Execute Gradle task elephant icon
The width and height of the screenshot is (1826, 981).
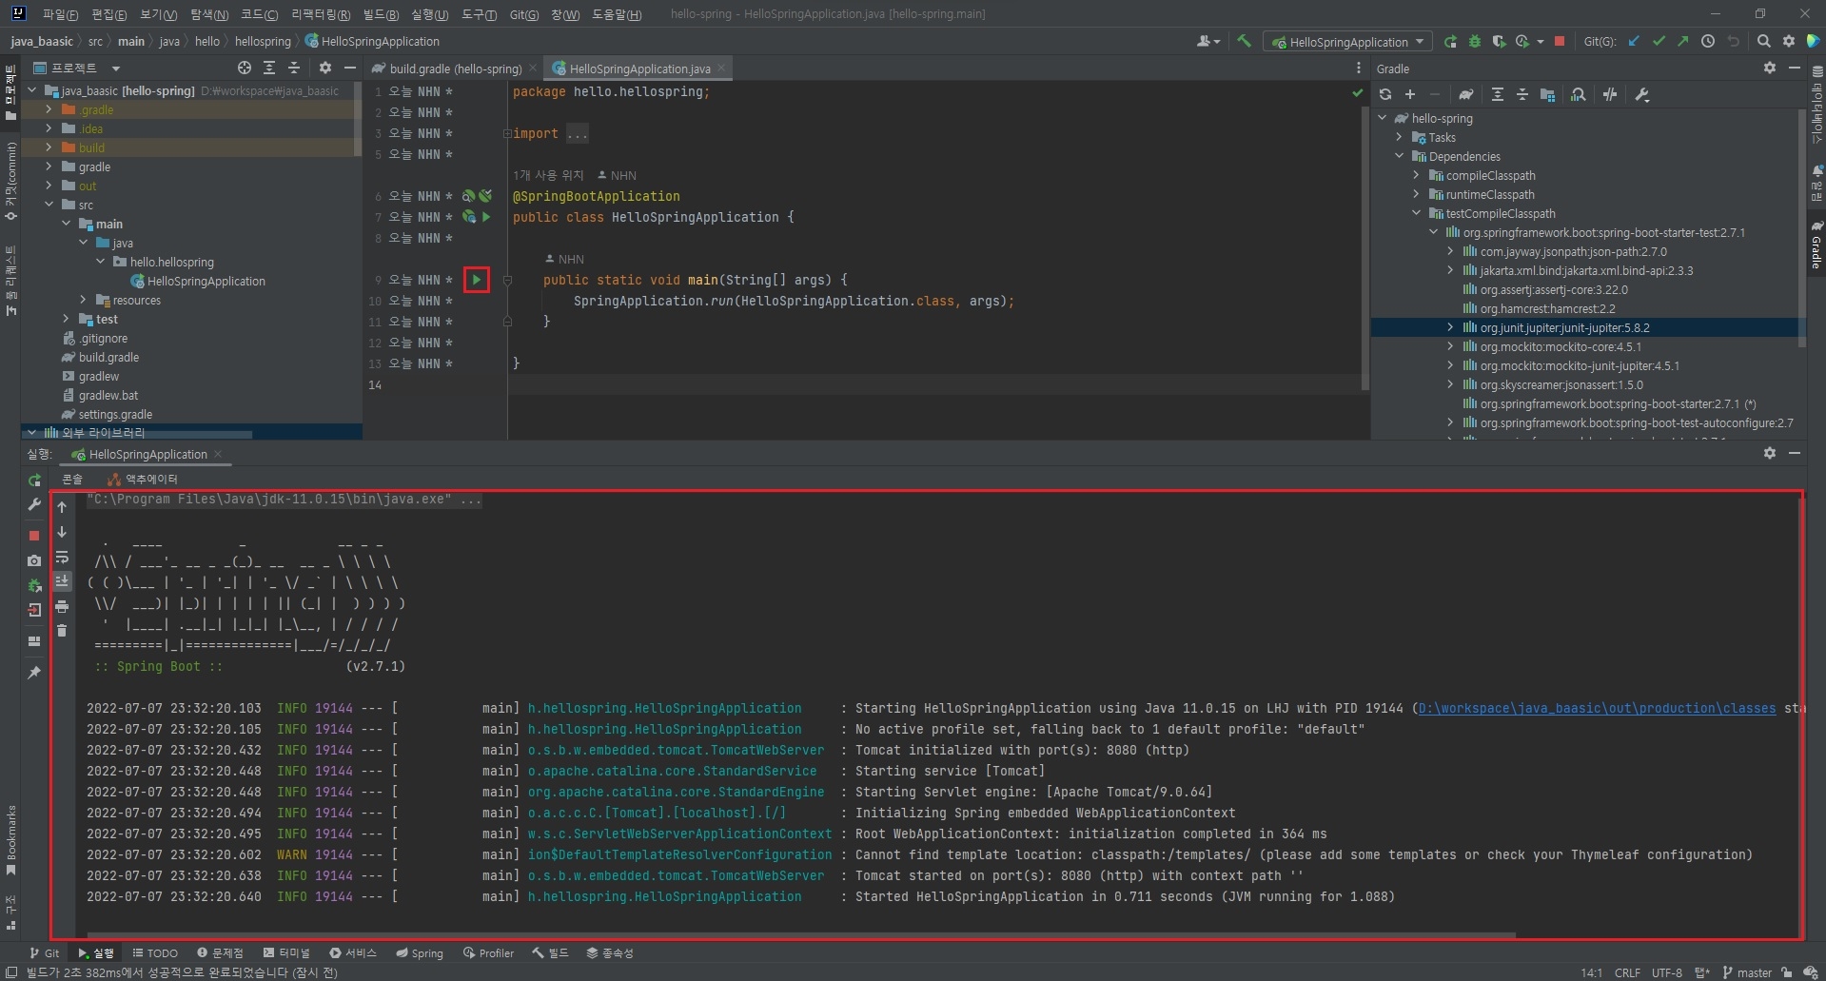tap(1466, 94)
